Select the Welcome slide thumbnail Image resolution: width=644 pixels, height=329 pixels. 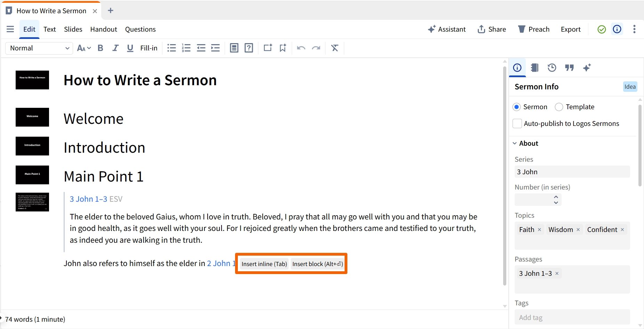tap(32, 117)
